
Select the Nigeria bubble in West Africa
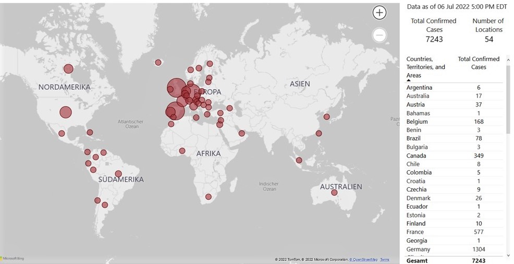point(182,151)
